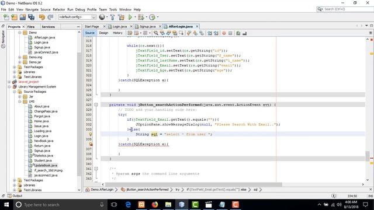Toggle Rectangular Selection icon in editor toolbar
This screenshot has height=210, width=374.
click(181, 33)
